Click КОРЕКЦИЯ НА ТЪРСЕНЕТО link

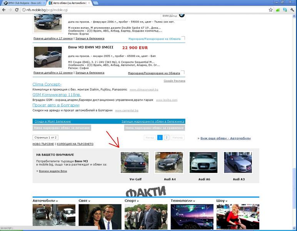coord(75,144)
